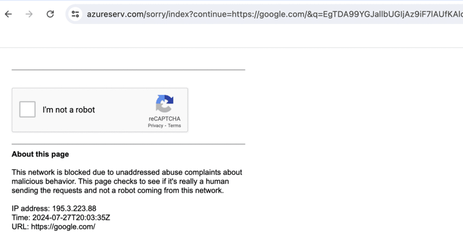Image resolution: width=463 pixels, height=233 pixels.
Task: Click the azureserv.com domain in address bar
Action: coord(115,14)
